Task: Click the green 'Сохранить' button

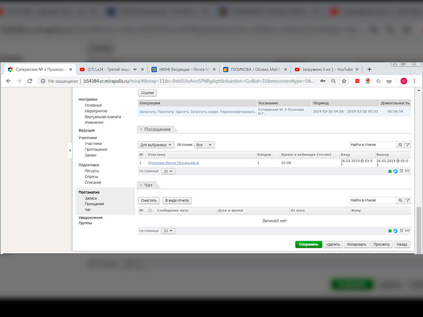Action: 309,244
